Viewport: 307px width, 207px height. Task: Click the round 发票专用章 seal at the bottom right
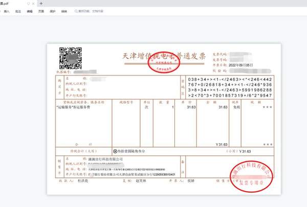point(251,176)
